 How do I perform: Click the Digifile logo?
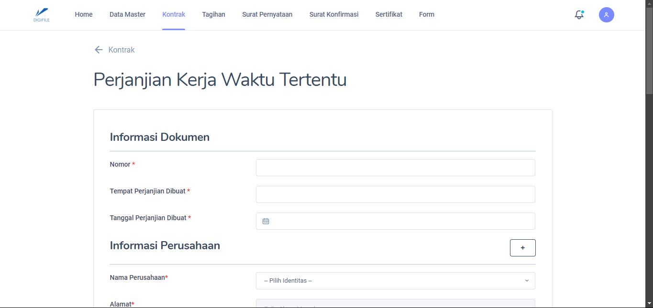coord(42,14)
